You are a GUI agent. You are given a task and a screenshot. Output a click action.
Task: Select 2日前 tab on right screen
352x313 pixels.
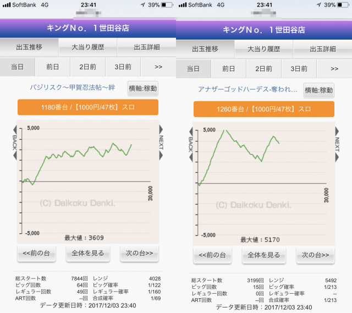point(264,69)
